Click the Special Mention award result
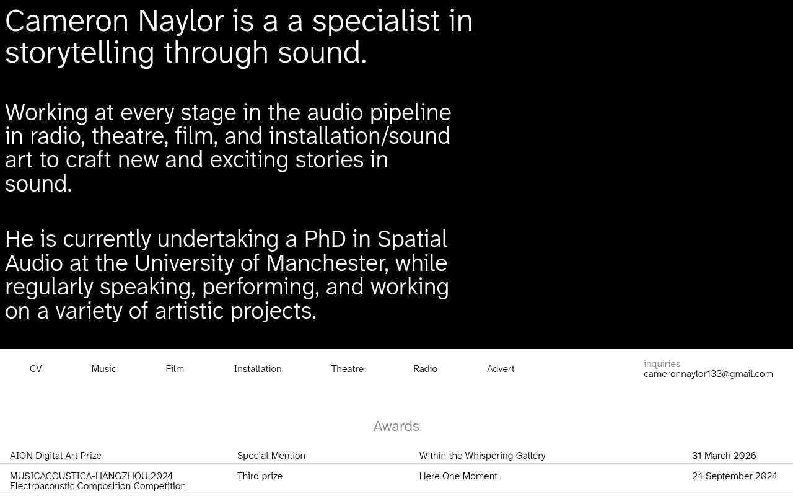 (271, 456)
